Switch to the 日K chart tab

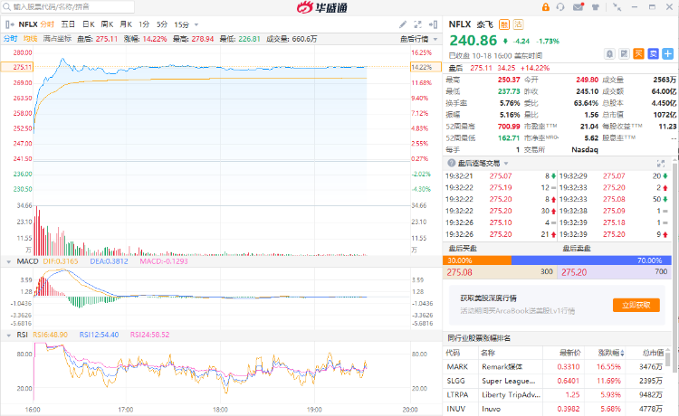[89, 24]
